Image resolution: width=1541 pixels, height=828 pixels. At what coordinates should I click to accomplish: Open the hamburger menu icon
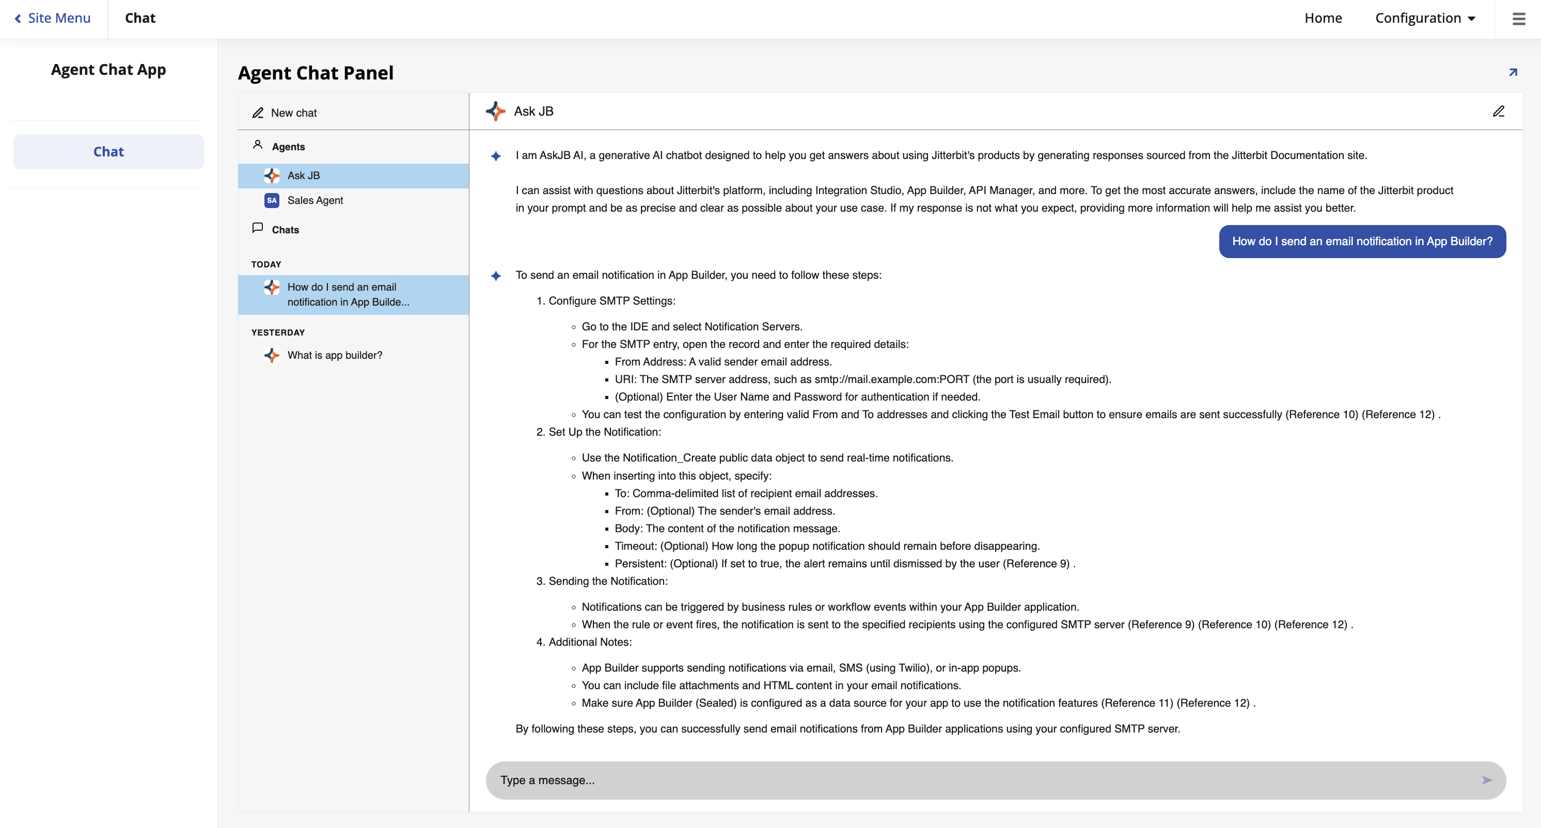(x=1518, y=19)
